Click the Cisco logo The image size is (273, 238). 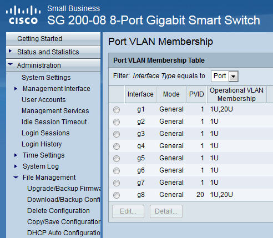coord(23,15)
